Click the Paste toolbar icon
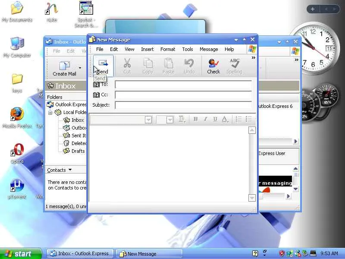Viewport: 345px width, 259px height. (x=168, y=63)
